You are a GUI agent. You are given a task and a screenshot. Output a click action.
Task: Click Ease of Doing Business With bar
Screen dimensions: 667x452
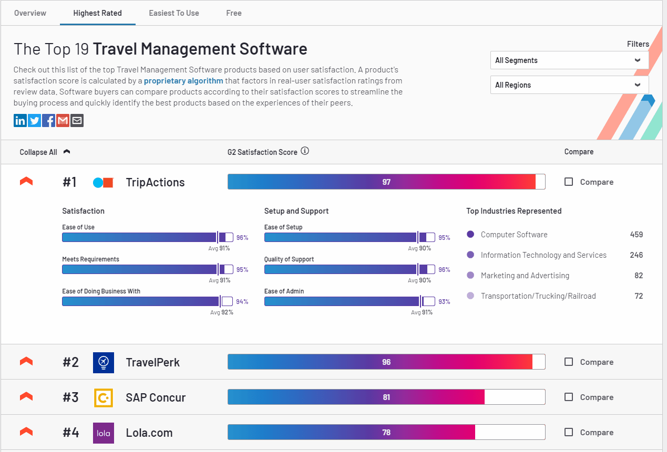click(148, 301)
